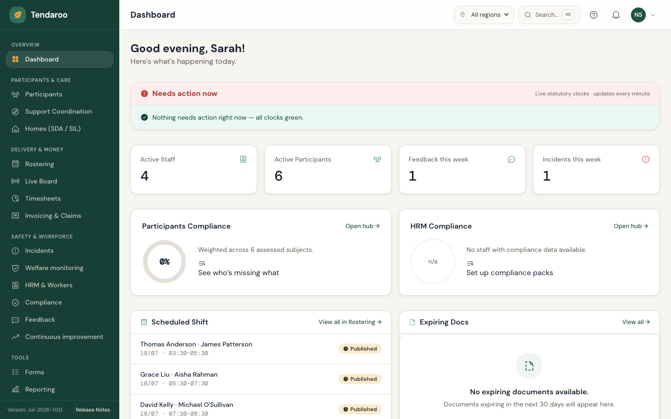Click the Invoicing & Claims icon

click(x=15, y=216)
